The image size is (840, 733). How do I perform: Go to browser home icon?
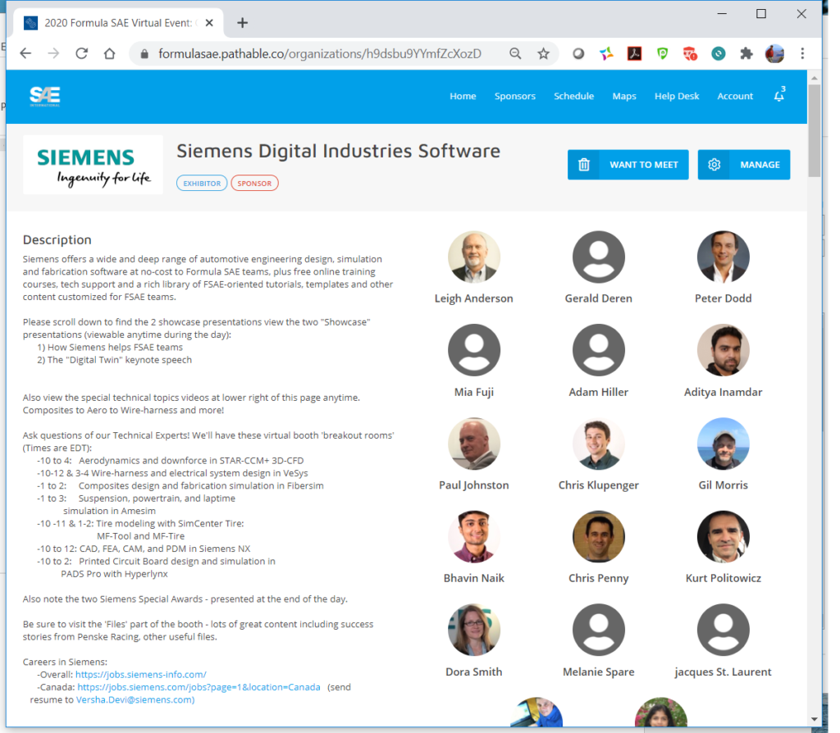pos(109,53)
